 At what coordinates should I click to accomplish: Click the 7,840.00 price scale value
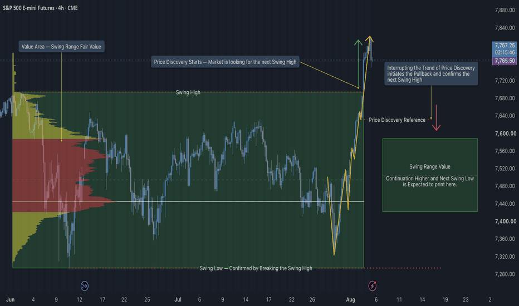click(505, 28)
